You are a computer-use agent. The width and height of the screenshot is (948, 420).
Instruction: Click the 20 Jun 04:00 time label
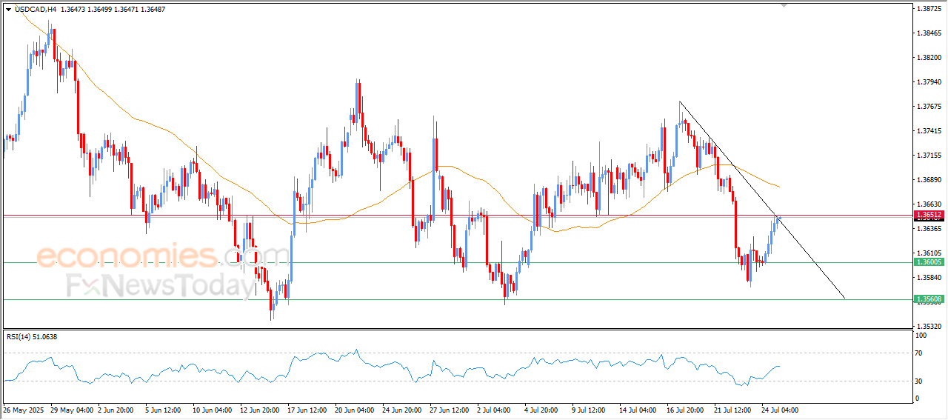coord(355,410)
